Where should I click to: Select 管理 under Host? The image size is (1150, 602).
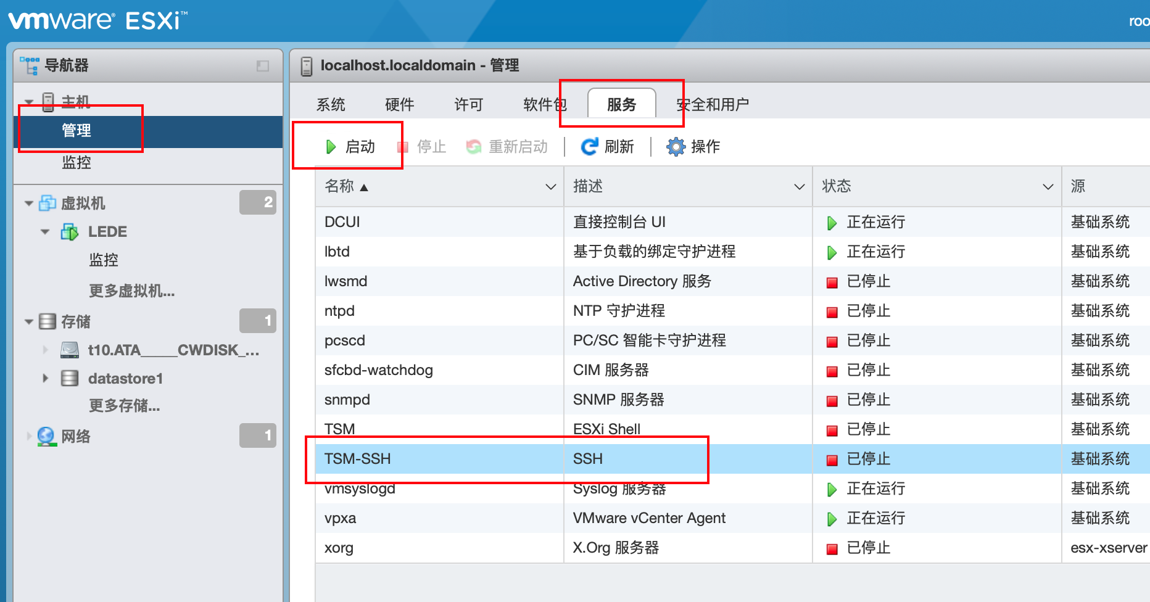coord(148,131)
